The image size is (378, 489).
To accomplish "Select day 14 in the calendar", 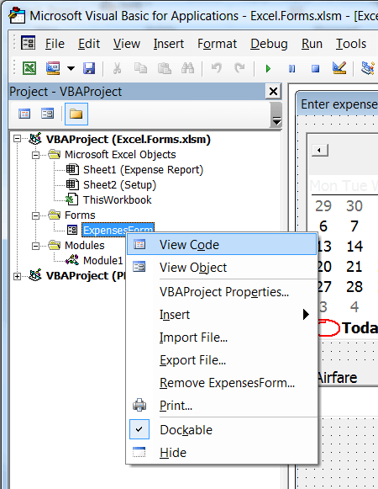I will pyautogui.click(x=354, y=247).
